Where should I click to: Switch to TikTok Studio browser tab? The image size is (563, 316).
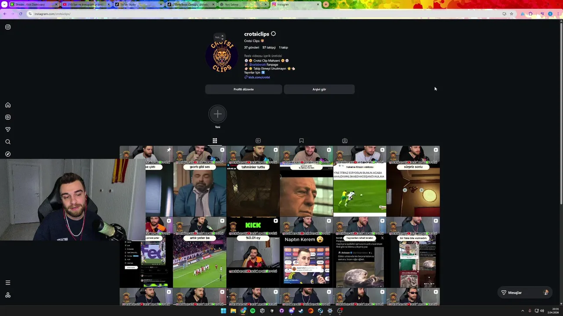click(x=138, y=4)
